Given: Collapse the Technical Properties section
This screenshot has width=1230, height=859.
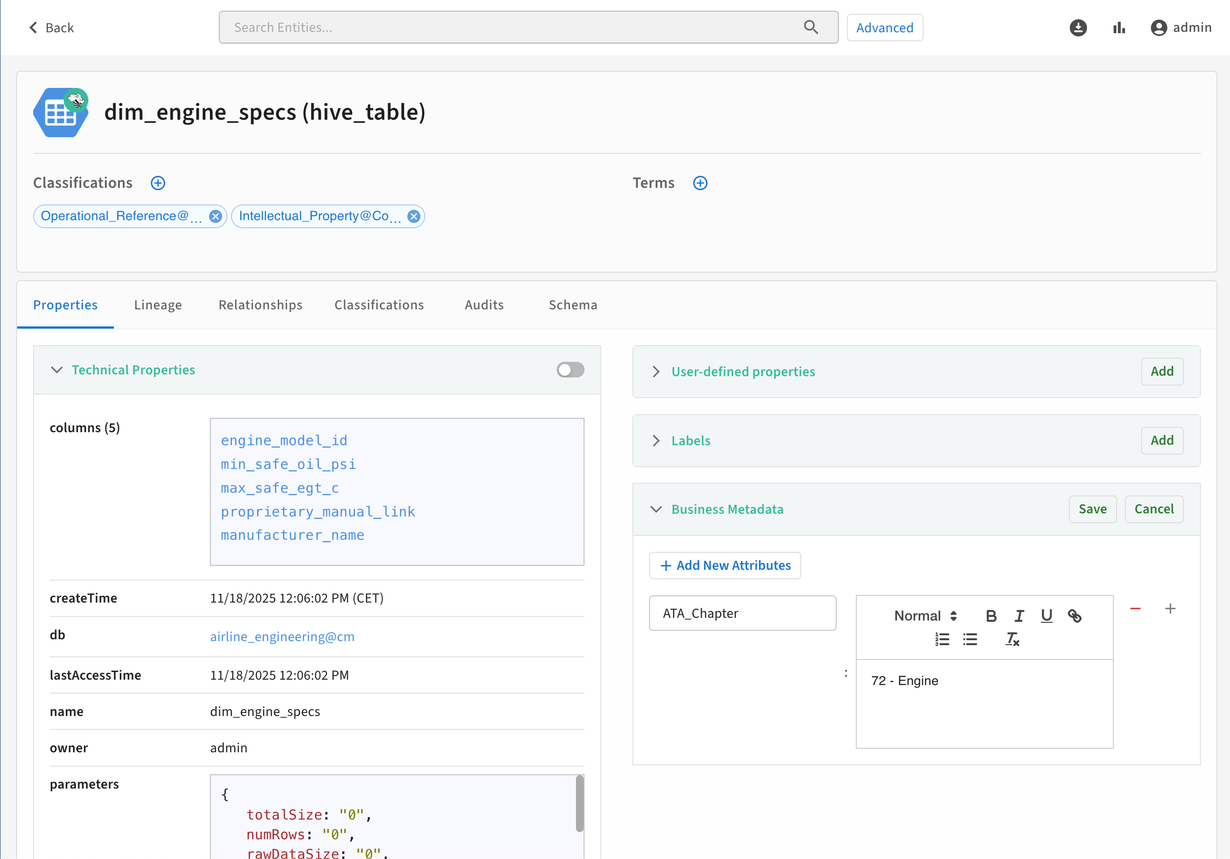Looking at the screenshot, I should (x=57, y=370).
